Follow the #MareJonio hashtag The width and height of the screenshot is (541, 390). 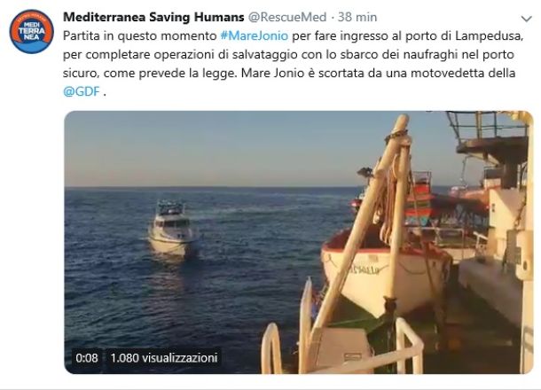point(254,35)
